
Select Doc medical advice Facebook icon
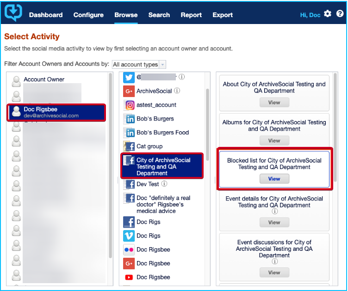pos(129,198)
